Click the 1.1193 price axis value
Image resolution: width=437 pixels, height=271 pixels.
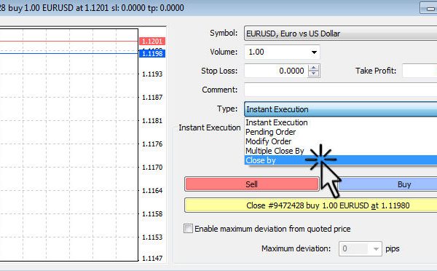[152, 74]
